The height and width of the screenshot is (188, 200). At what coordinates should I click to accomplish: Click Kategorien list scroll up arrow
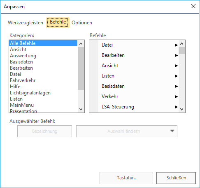point(81,44)
